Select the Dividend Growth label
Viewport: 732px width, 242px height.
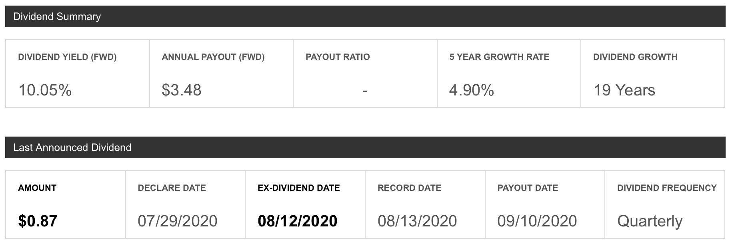tap(635, 57)
